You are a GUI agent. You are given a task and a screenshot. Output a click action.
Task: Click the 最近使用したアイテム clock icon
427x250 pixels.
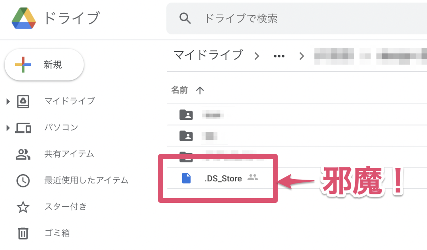coord(23,180)
